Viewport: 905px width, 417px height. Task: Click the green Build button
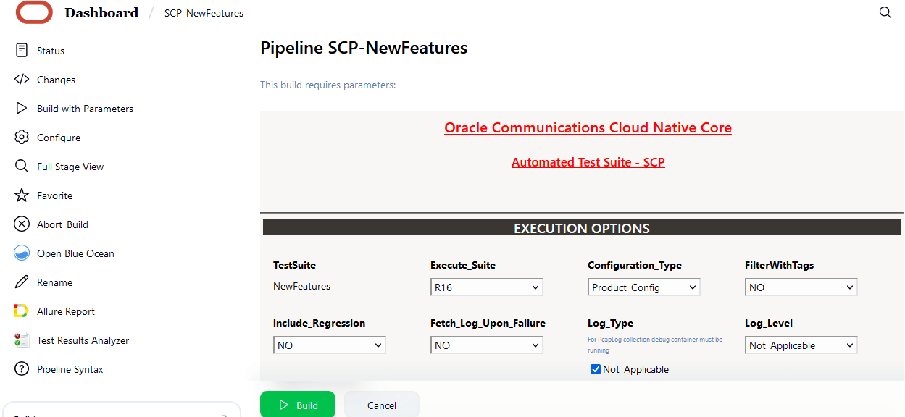[298, 405]
